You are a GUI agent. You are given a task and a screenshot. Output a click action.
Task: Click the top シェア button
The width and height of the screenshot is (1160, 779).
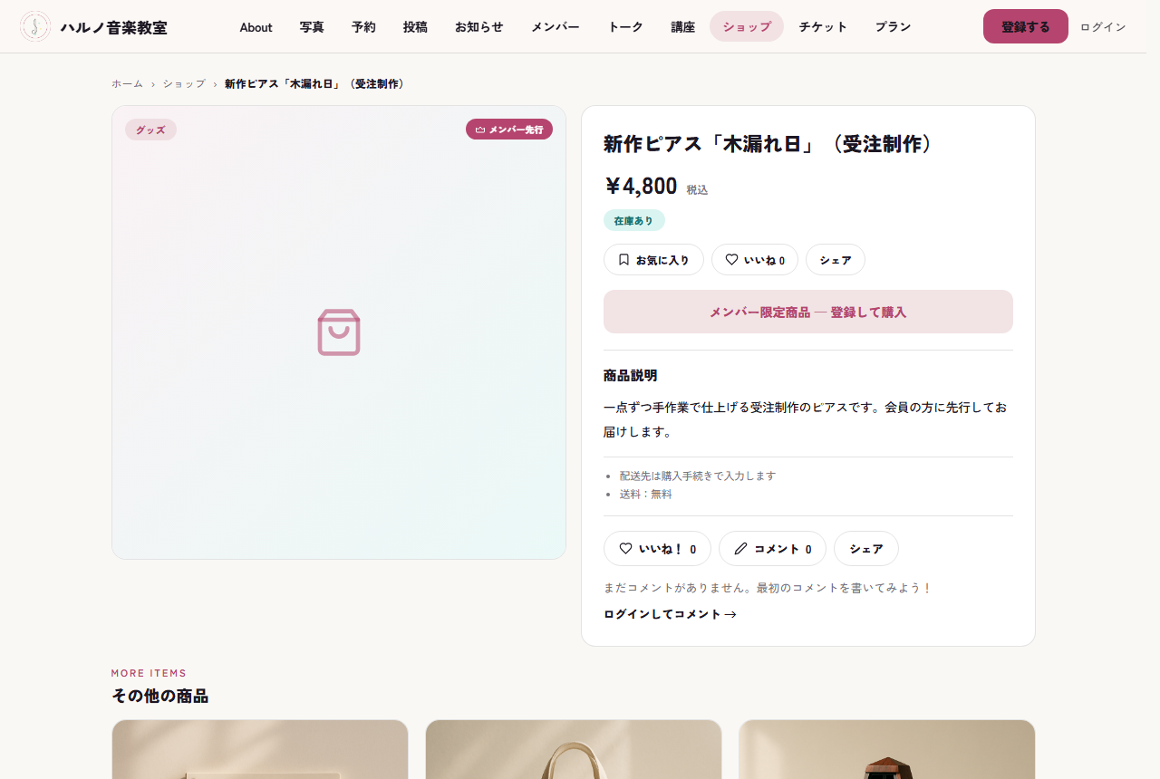coord(836,259)
